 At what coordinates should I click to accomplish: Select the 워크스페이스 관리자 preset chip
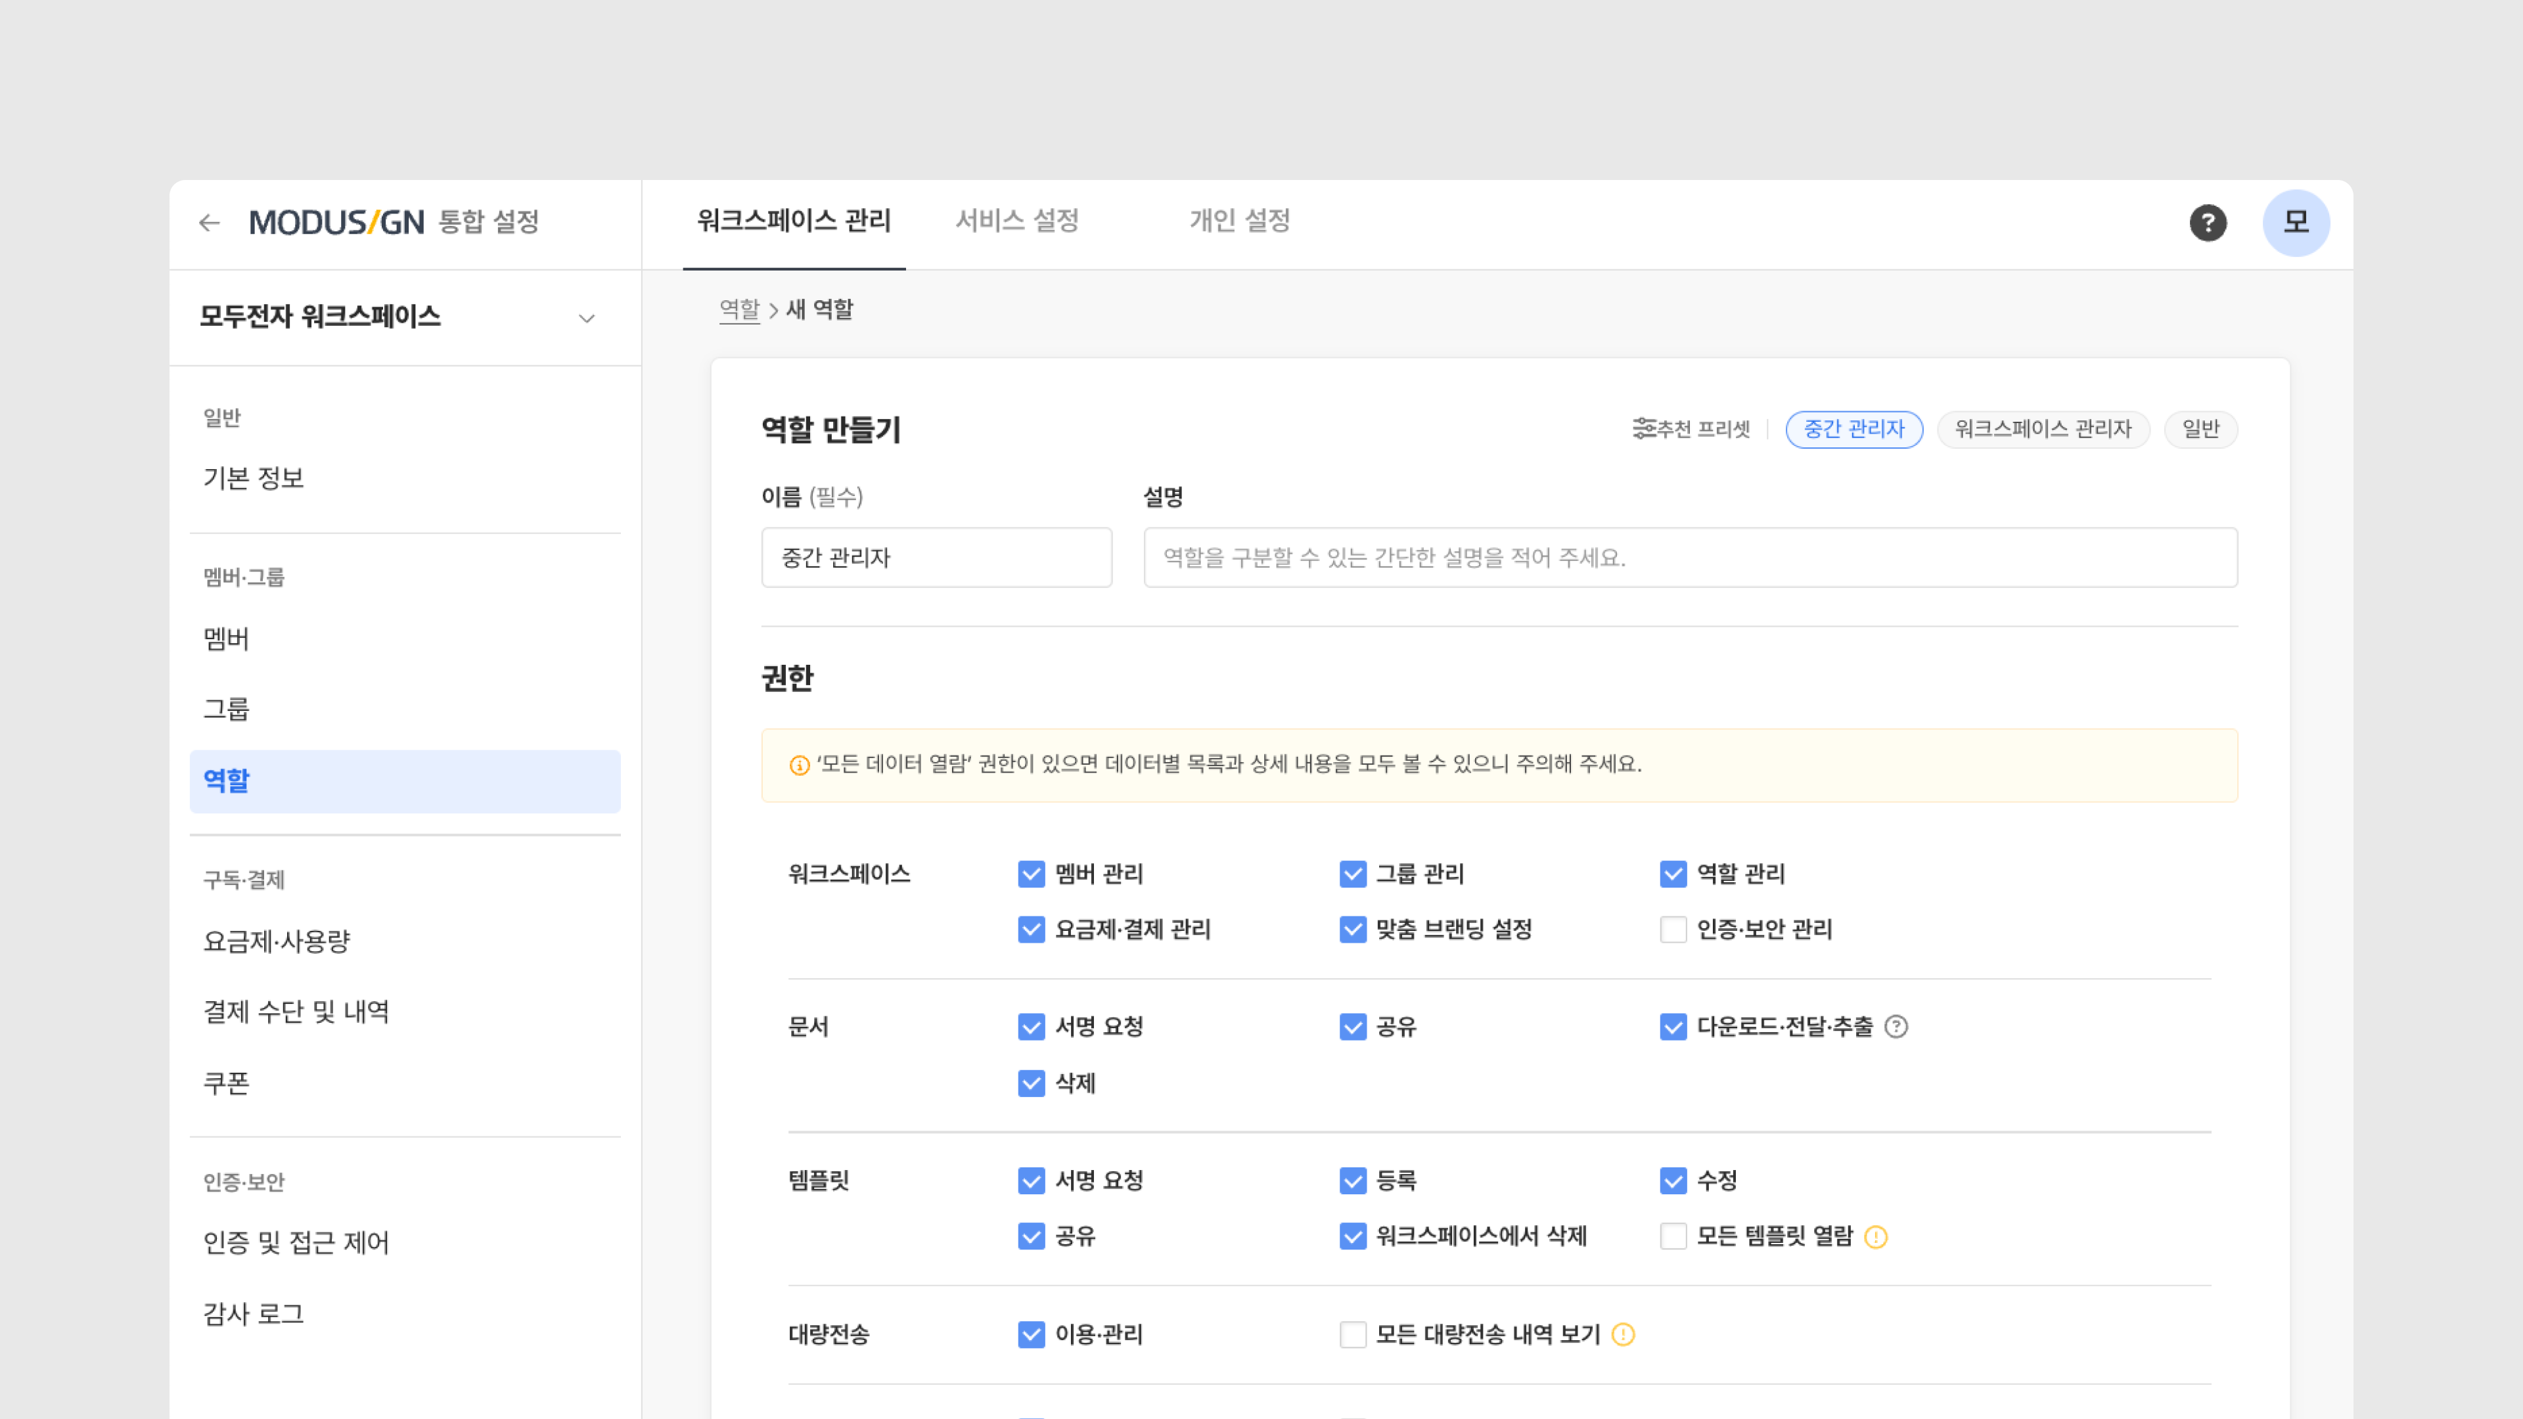coord(2043,429)
